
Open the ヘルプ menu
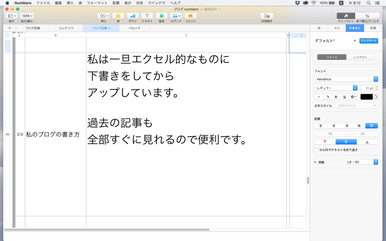click(176, 3)
